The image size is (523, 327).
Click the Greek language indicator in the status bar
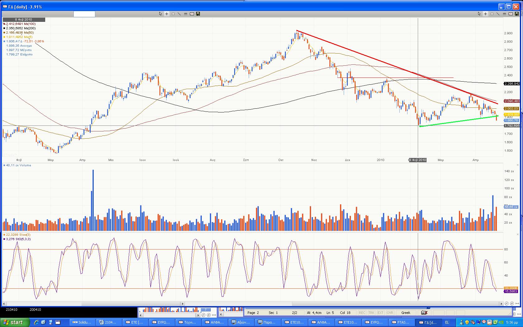click(406, 313)
